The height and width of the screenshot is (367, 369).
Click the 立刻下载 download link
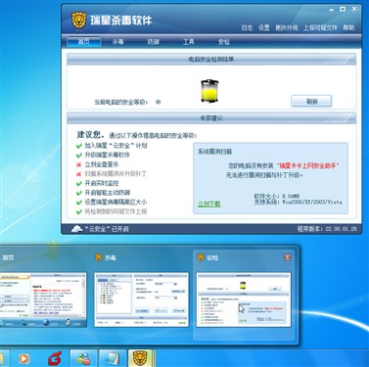coord(209,205)
